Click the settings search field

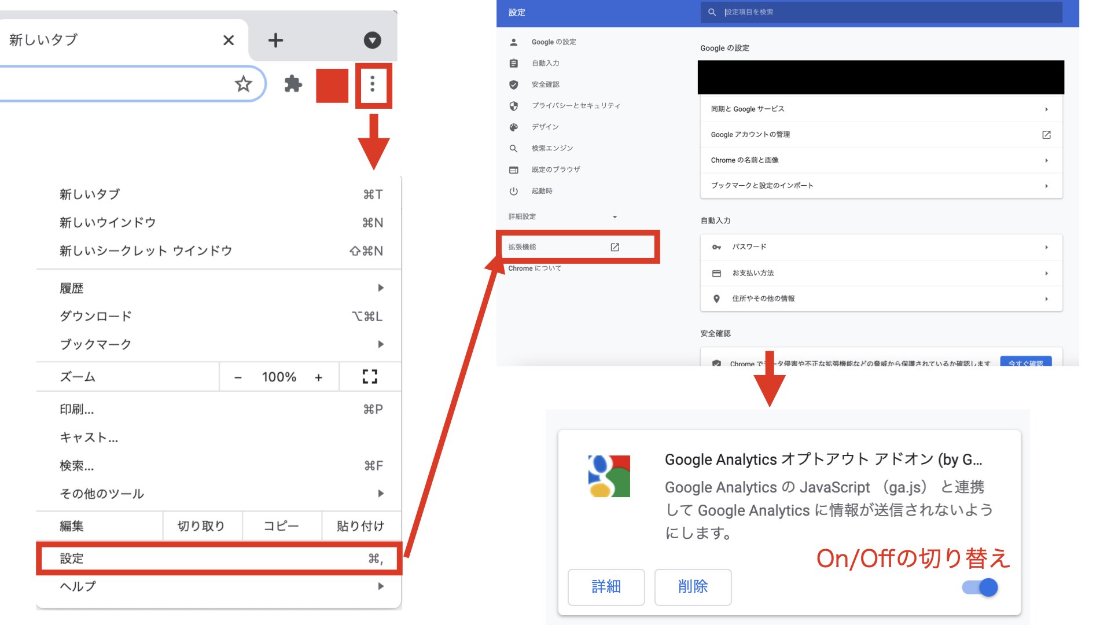coord(881,12)
